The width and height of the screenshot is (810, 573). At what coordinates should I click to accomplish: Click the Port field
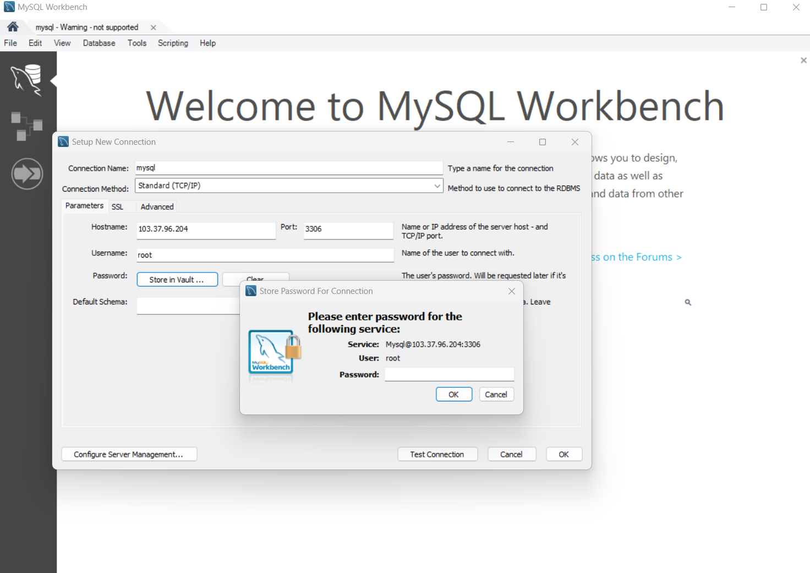pyautogui.click(x=348, y=230)
